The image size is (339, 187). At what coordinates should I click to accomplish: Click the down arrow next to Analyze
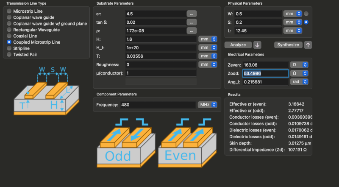(258, 45)
